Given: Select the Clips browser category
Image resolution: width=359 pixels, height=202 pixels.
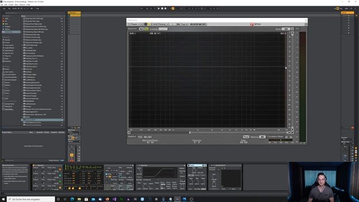Looking at the screenshot, I should (x=7, y=58).
